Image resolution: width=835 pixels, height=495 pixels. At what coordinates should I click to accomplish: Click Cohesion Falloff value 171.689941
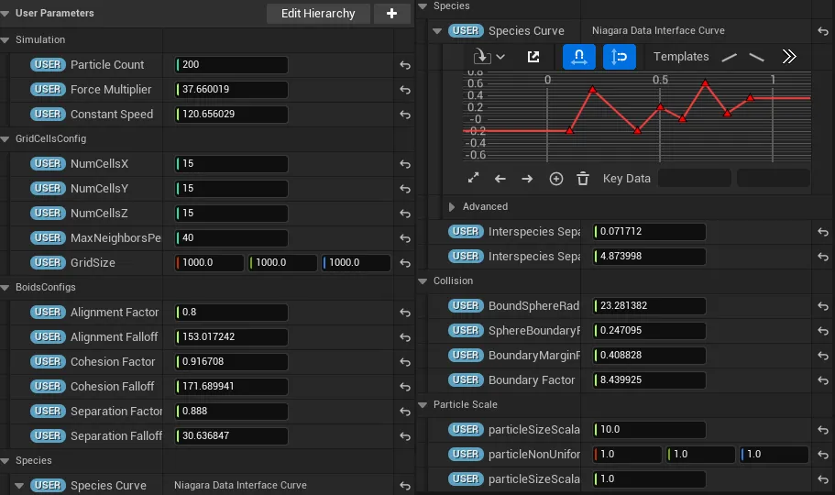tap(232, 386)
